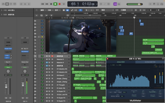
Task: Click the 1 Shevannai Legato (+3) region
Action: click(x=152, y=53)
